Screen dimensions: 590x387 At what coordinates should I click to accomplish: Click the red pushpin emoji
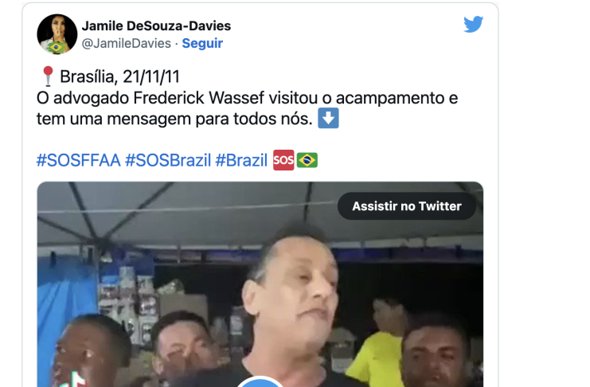point(48,76)
